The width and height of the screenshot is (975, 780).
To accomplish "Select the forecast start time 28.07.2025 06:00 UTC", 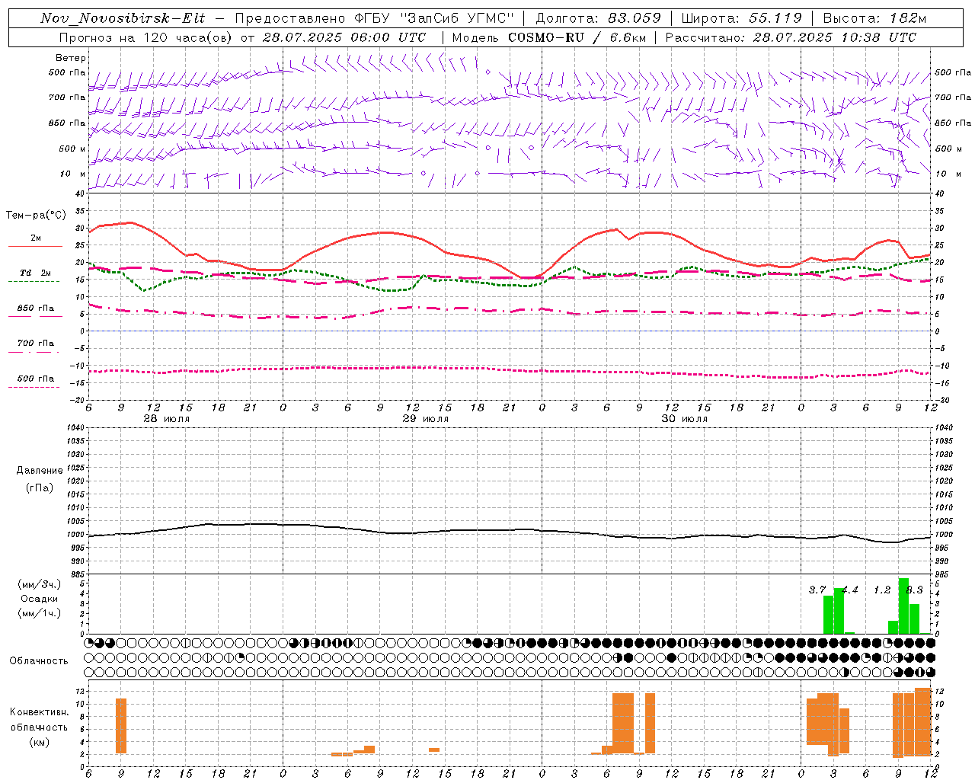I will tap(344, 37).
